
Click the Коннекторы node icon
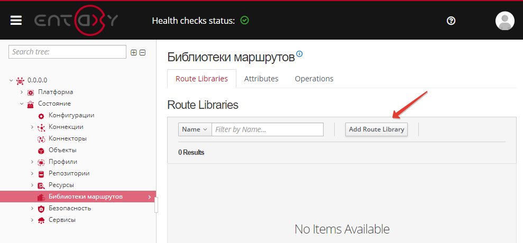tap(41, 139)
